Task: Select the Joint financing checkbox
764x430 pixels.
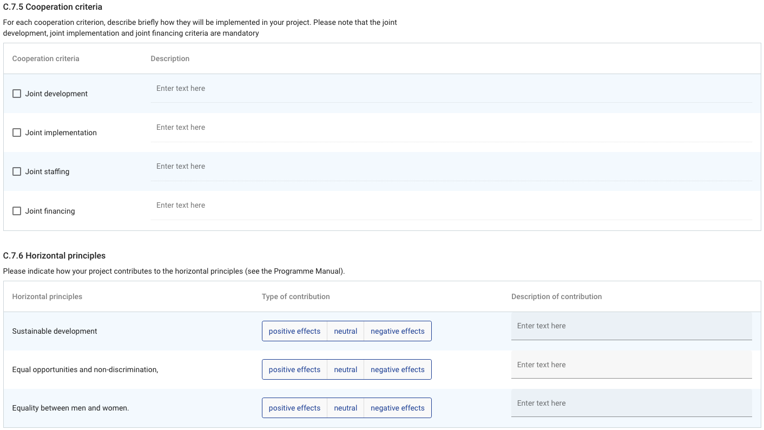Action: click(x=17, y=211)
